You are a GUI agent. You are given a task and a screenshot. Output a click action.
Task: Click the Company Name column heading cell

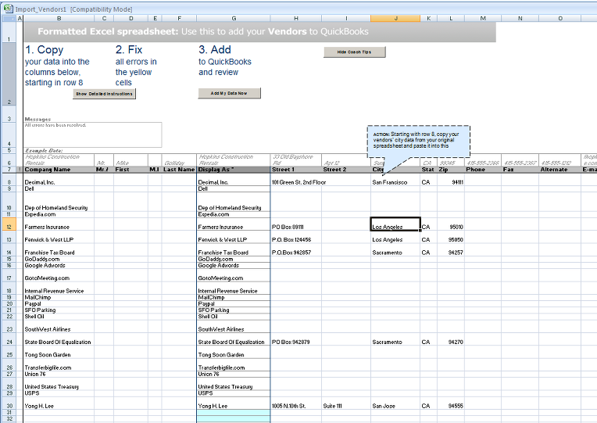pos(58,169)
